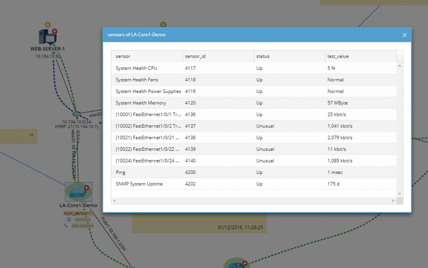
Task: Close the sensors of LA-Core1-Demo dialog
Action: tap(404, 35)
